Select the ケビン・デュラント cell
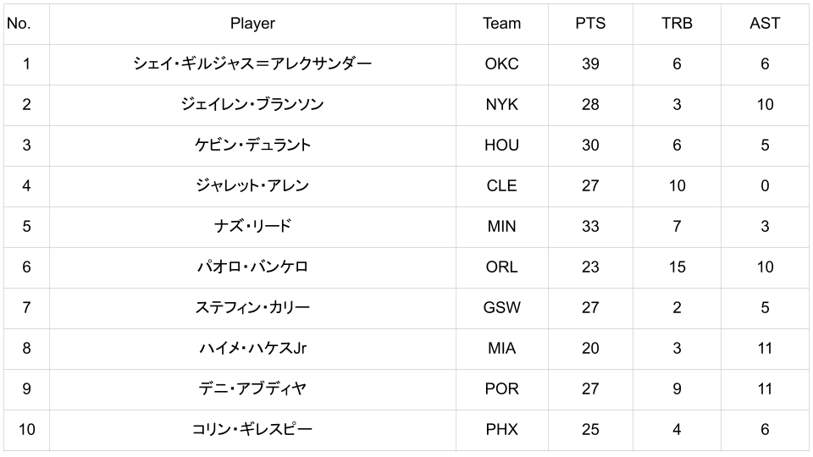The height and width of the screenshot is (457, 813). [252, 146]
